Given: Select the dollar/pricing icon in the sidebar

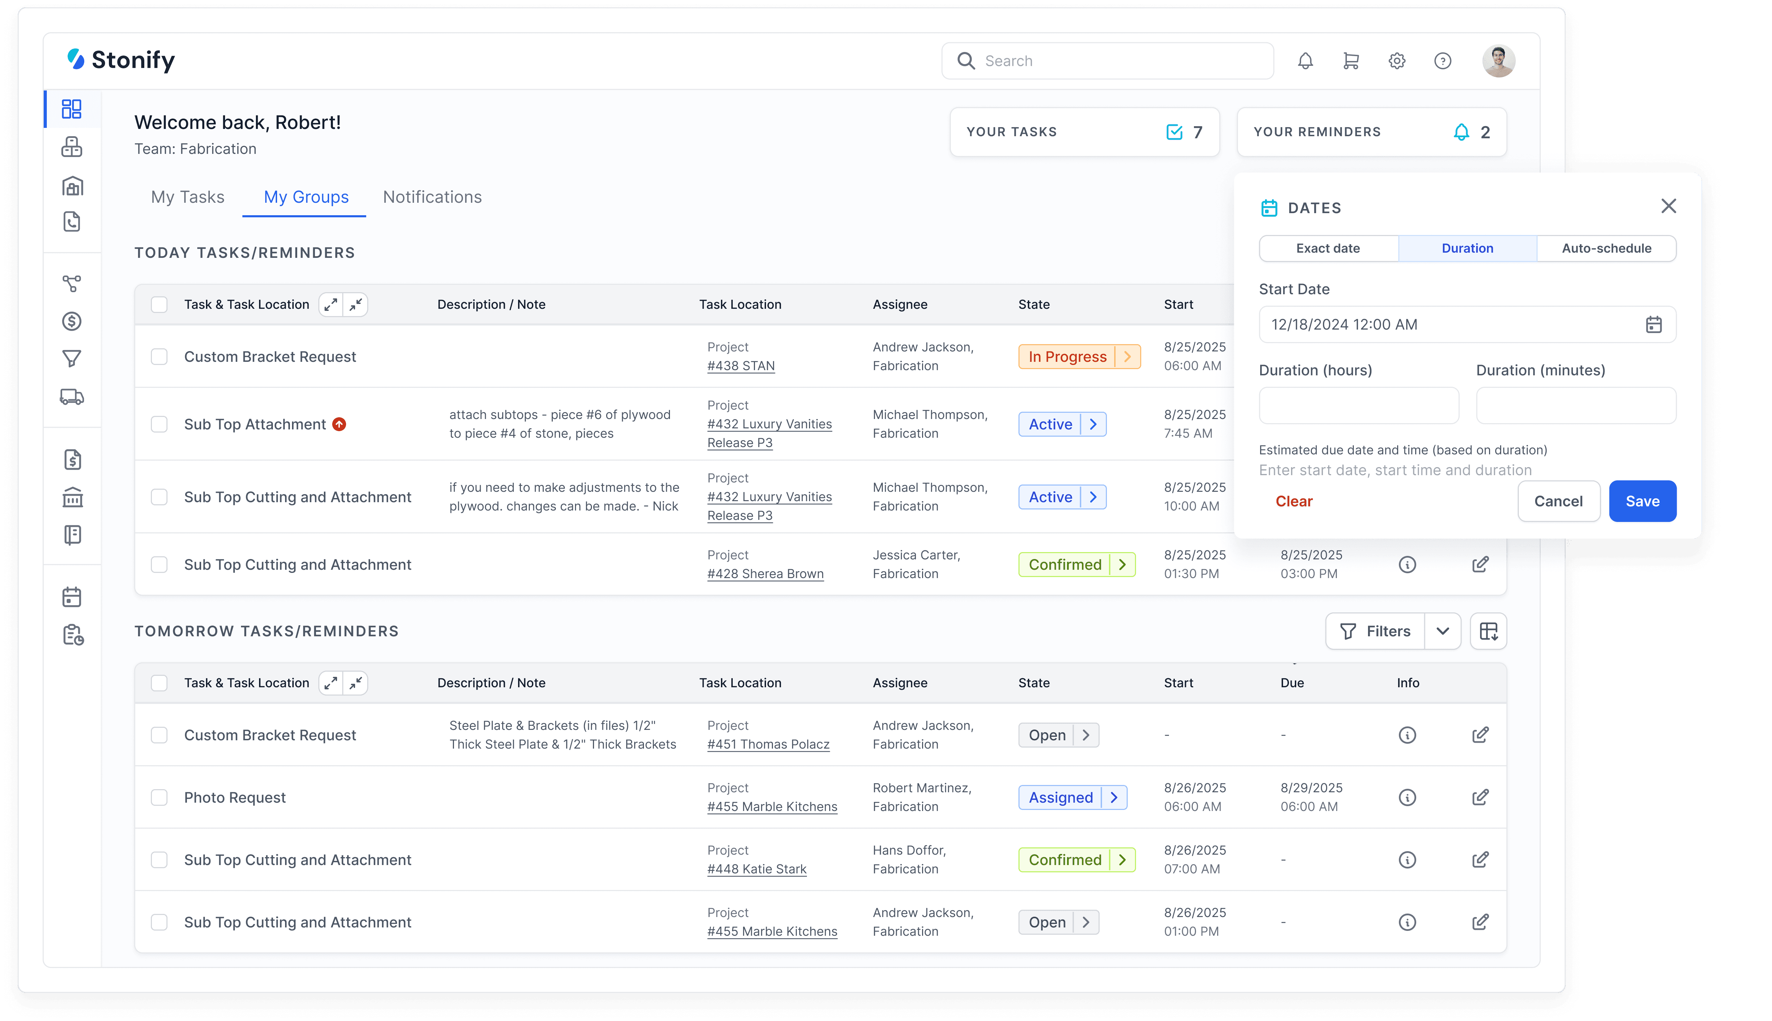Looking at the screenshot, I should [72, 321].
